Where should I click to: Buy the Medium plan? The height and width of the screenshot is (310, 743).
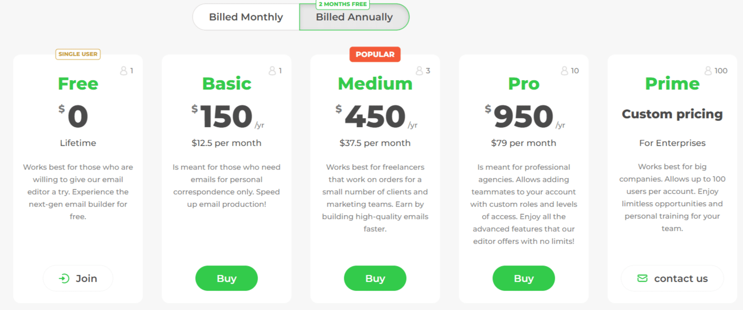(375, 278)
